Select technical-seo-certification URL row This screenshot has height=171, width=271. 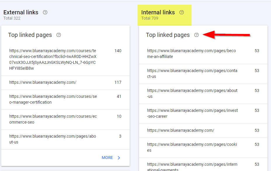pos(65,59)
